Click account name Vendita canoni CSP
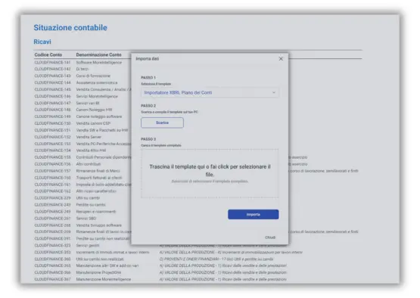This screenshot has height=298, width=420. tap(93, 123)
